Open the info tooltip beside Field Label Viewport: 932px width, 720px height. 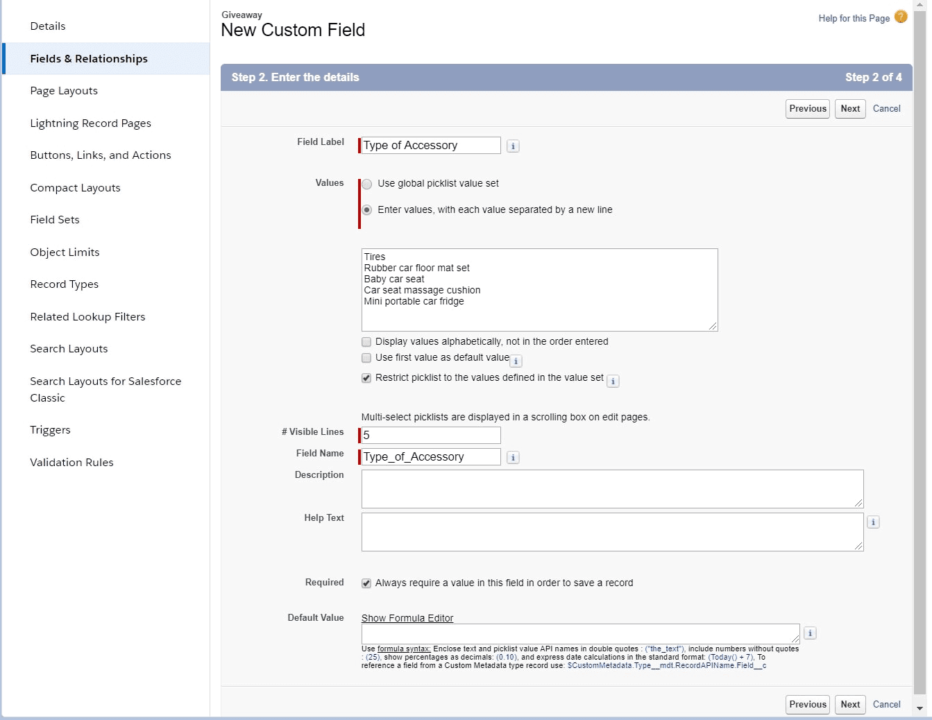513,146
